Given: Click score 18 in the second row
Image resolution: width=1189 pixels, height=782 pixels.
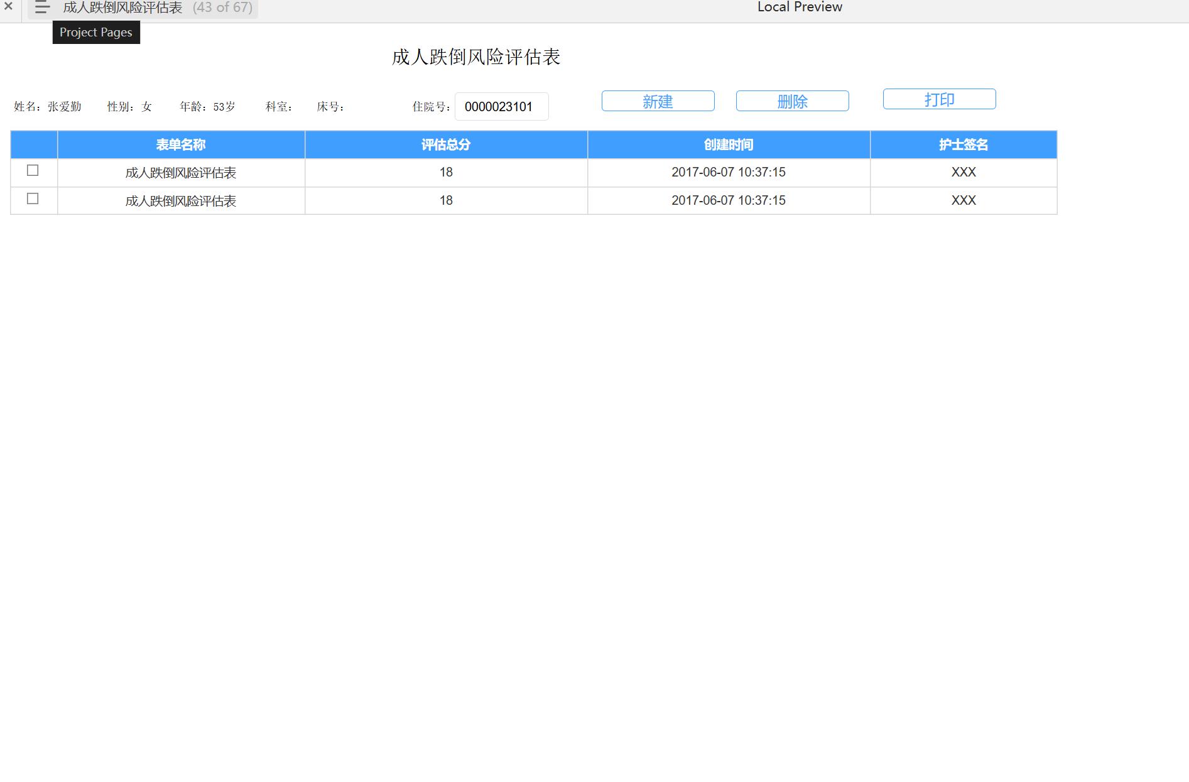Looking at the screenshot, I should click(446, 200).
